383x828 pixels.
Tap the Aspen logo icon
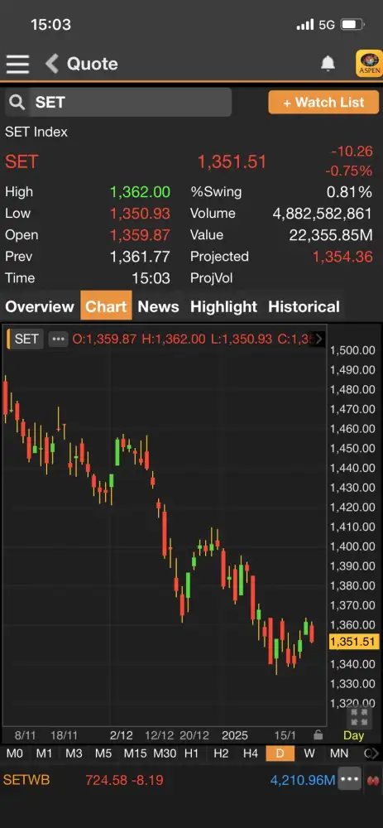369,64
